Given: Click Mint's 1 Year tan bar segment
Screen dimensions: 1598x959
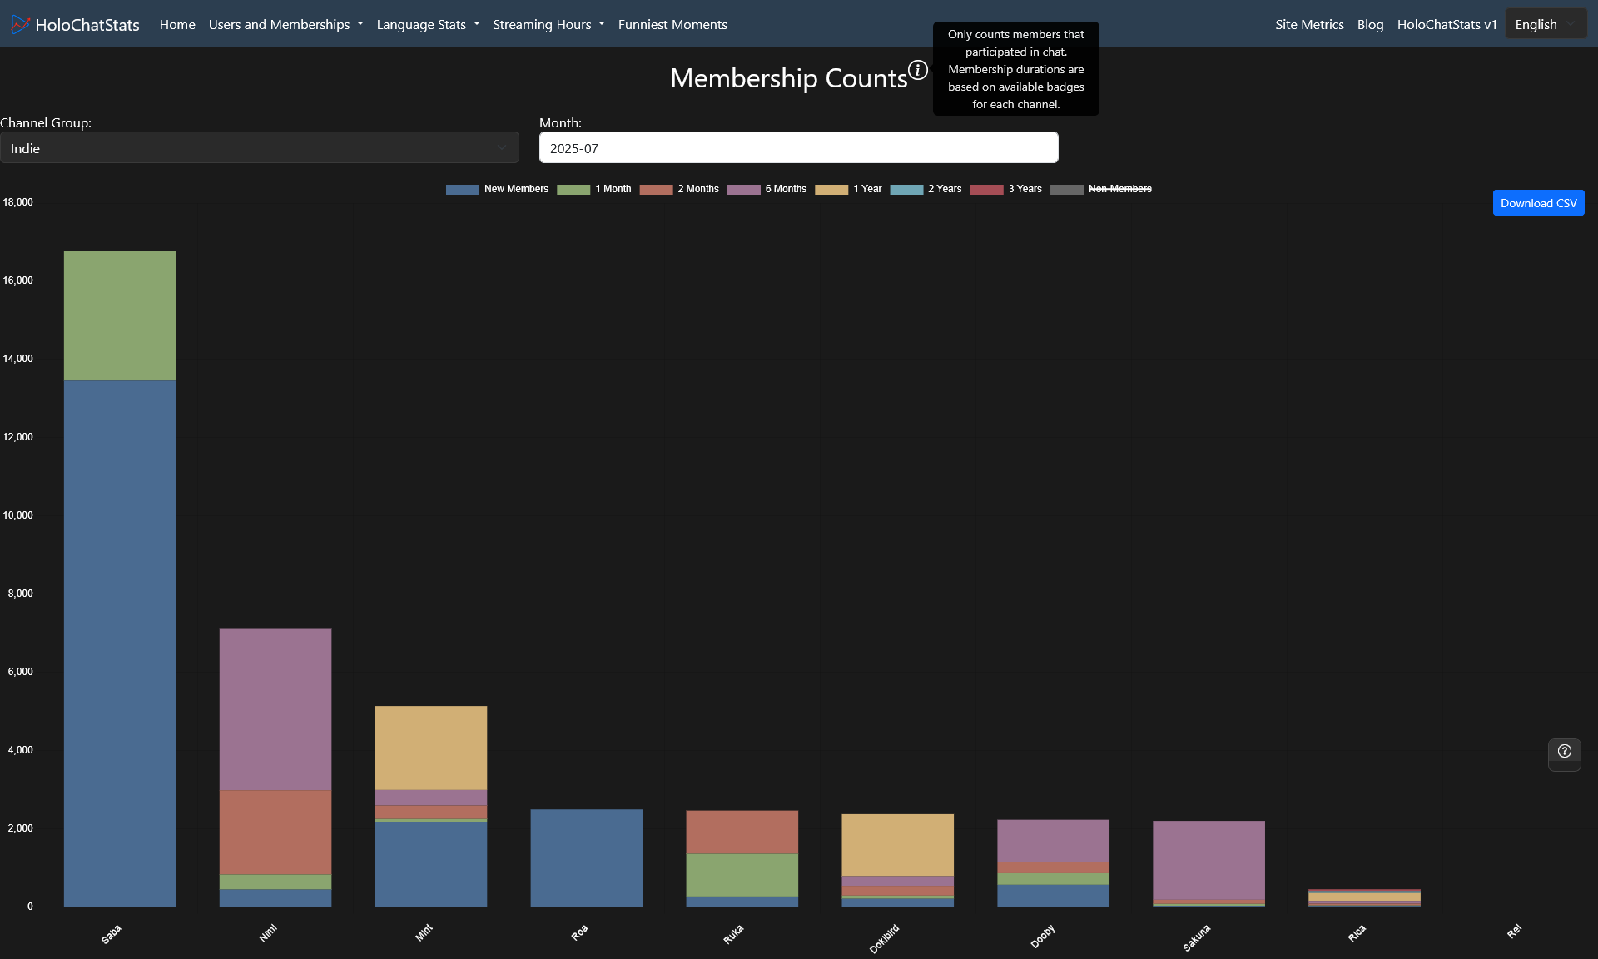Looking at the screenshot, I should point(431,748).
